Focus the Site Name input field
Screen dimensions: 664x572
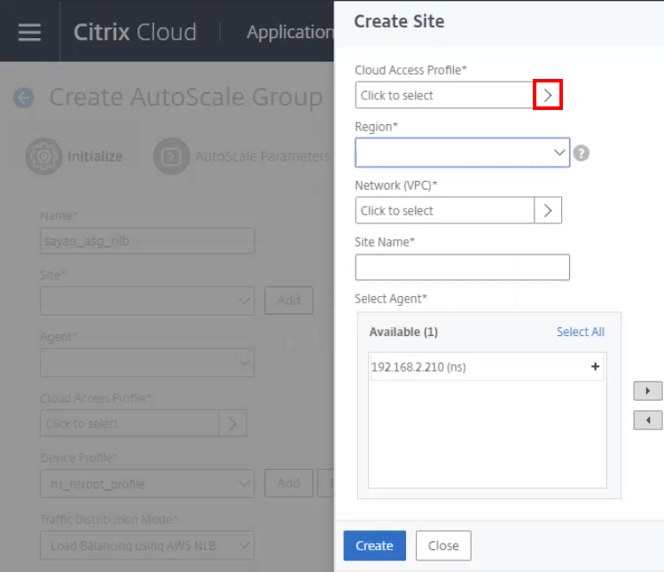(x=462, y=267)
